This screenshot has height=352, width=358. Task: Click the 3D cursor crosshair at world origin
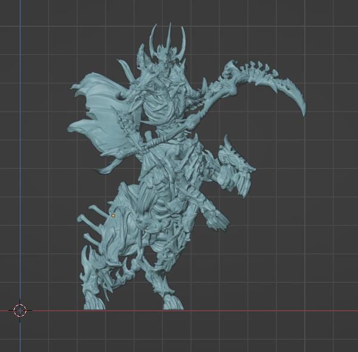pos(20,310)
